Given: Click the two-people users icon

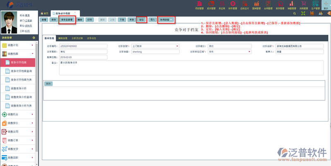Looking at the screenshot, I should [x=320, y=14].
